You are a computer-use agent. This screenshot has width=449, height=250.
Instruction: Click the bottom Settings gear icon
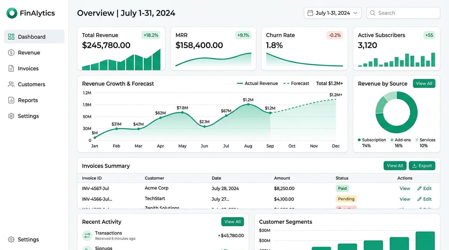(11, 240)
